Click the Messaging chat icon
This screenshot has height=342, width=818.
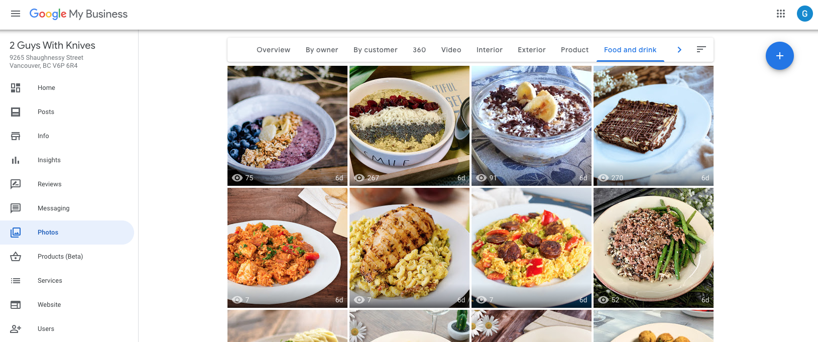tap(16, 208)
